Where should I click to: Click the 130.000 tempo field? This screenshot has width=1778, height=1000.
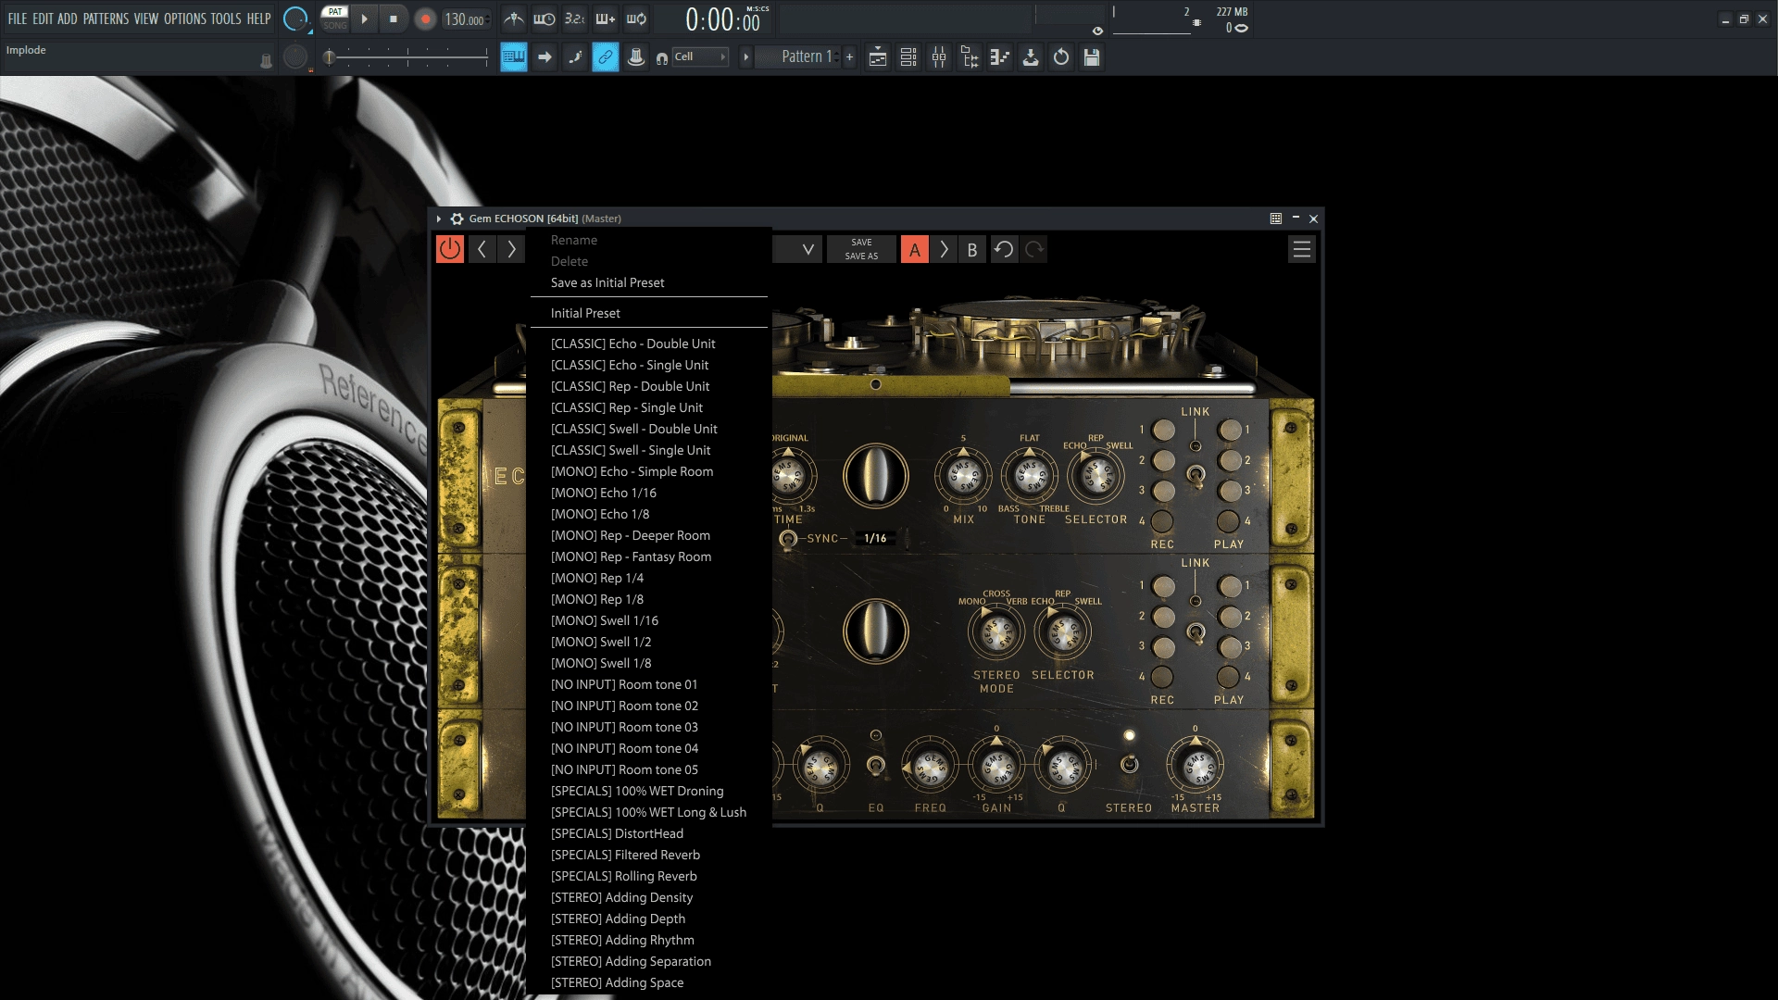[465, 19]
